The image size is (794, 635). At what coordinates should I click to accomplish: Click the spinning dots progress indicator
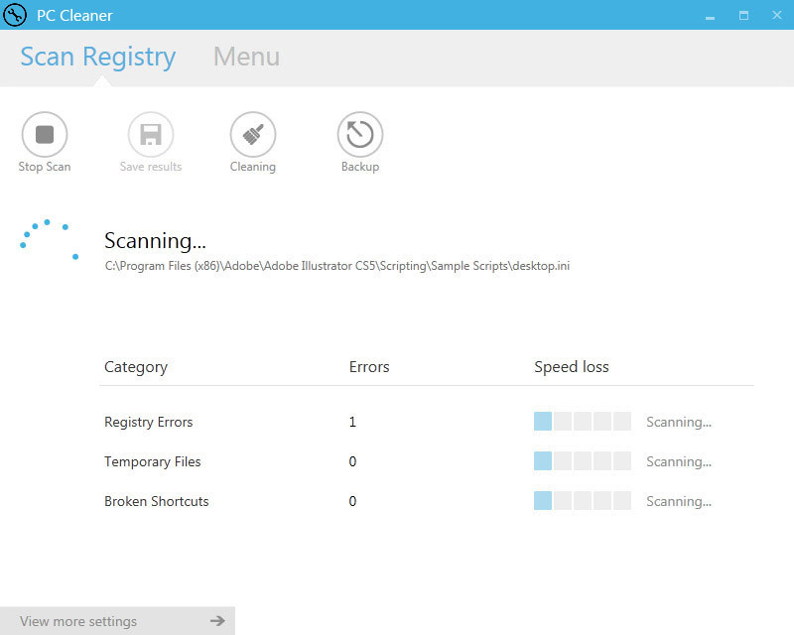click(49, 240)
